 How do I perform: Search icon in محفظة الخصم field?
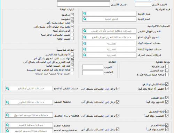(x=8, y=125)
